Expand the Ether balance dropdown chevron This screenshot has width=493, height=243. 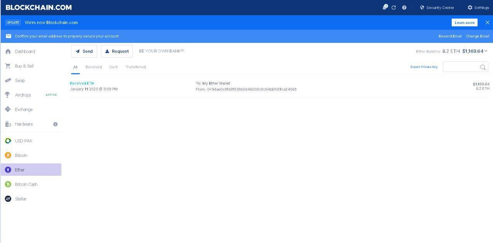pyautogui.click(x=486, y=51)
